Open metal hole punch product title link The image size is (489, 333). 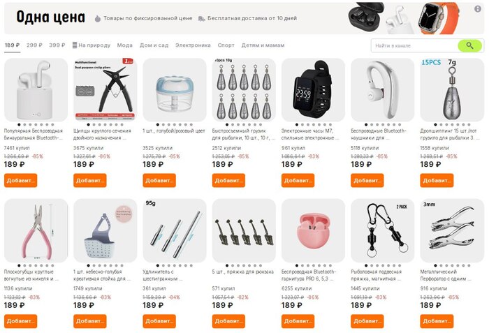[446, 275]
